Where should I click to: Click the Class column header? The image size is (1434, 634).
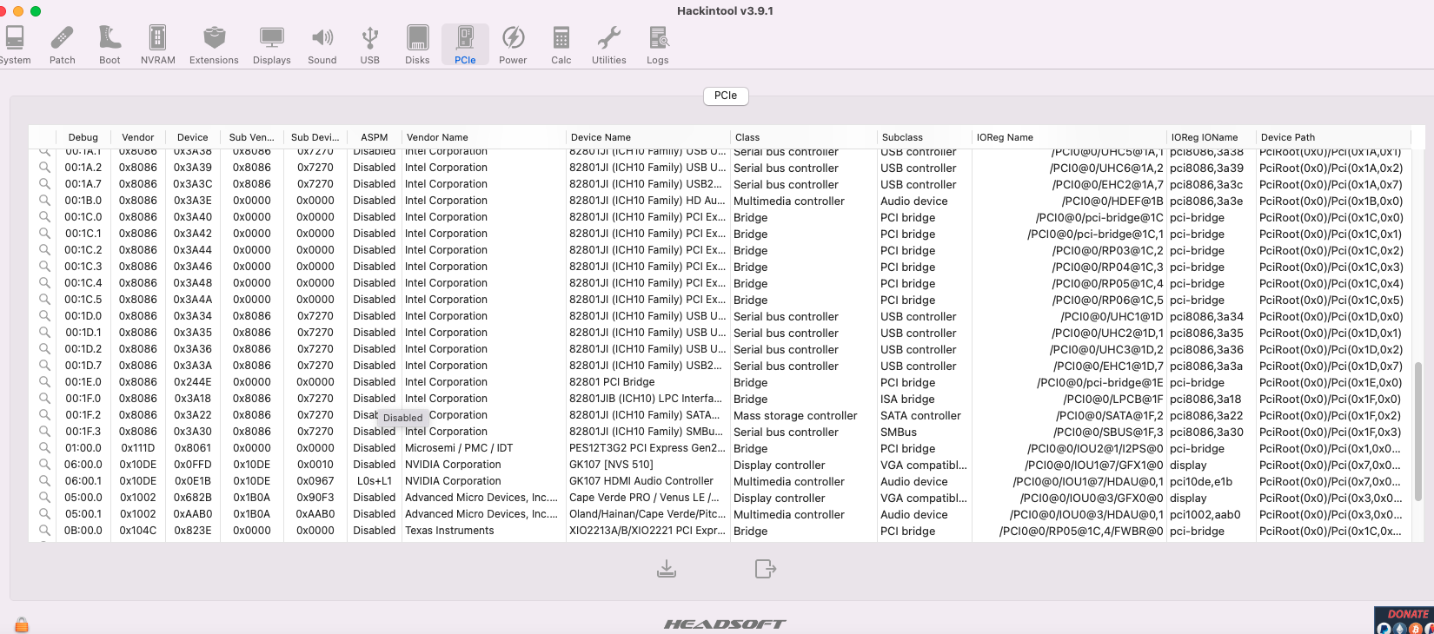pyautogui.click(x=804, y=137)
